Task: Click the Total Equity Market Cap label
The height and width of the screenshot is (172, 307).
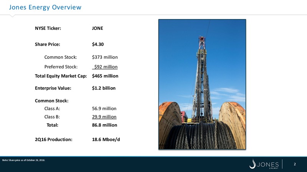Action: (61, 76)
